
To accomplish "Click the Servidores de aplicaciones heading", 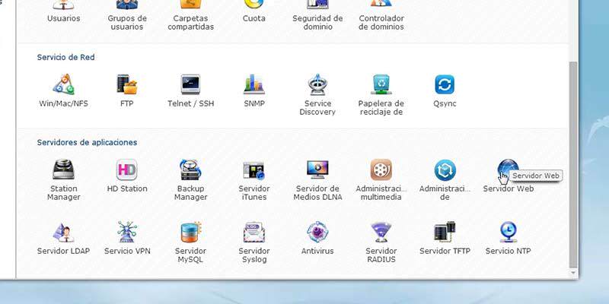I will (x=87, y=142).
